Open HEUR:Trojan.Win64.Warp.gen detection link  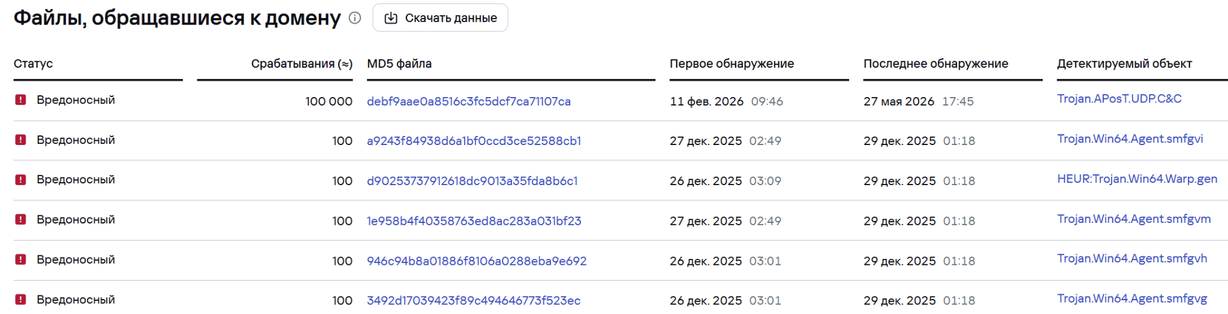(x=1137, y=179)
